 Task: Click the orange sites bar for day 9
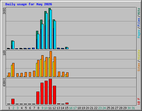point(42,66)
